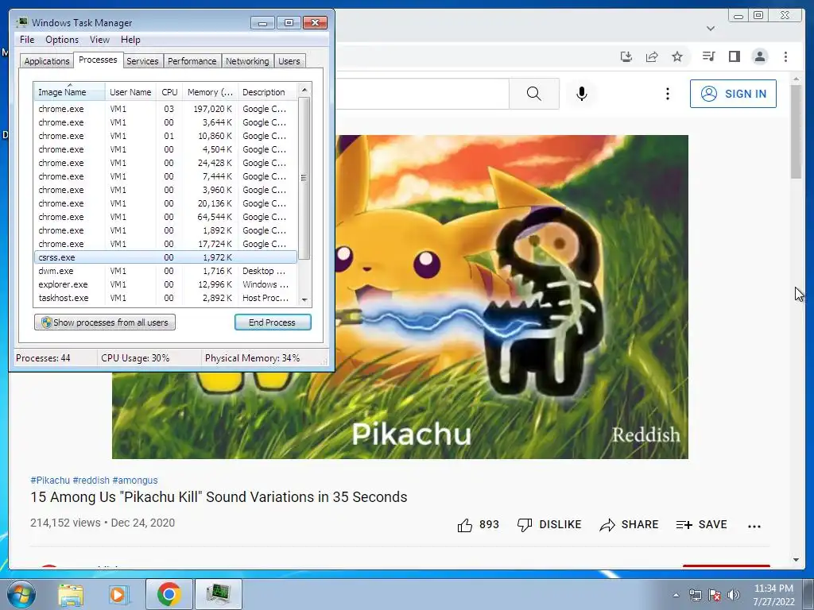Image resolution: width=814 pixels, height=610 pixels.
Task: Switch to Networking tab
Action: point(247,61)
